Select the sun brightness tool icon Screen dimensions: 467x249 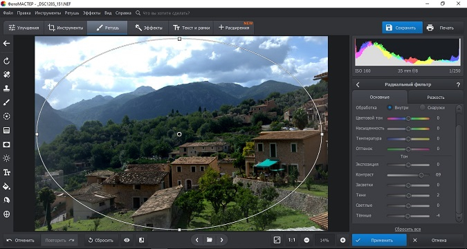(6, 158)
